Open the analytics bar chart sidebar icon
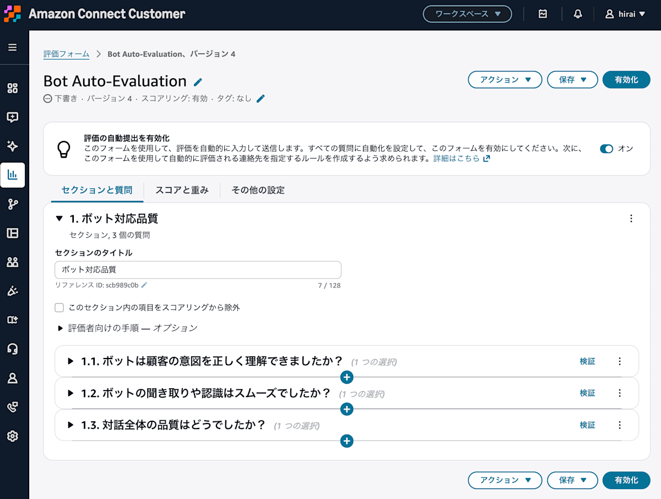 pyautogui.click(x=12, y=175)
